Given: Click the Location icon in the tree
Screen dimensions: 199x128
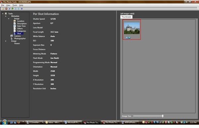Looking at the screenshot, I should coord(15,21).
